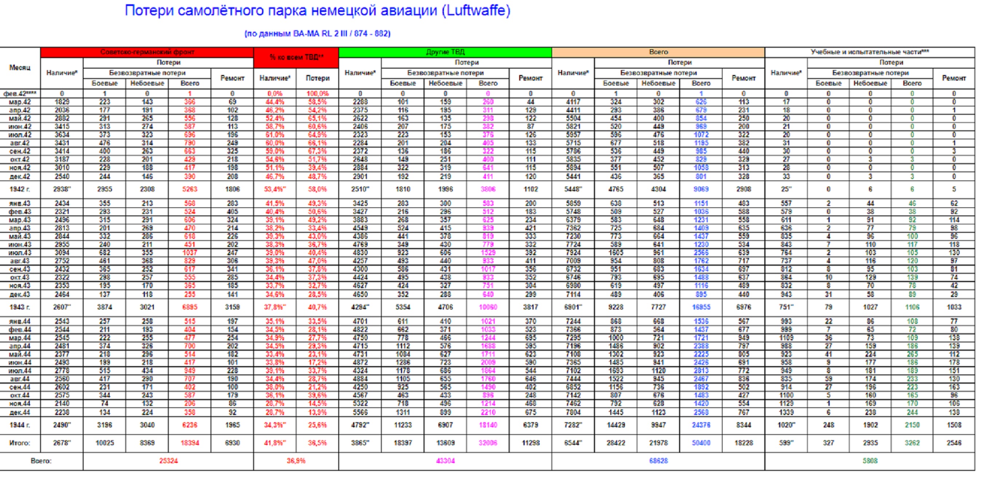Screen dimensions: 984x484
Task: Click the red '949' in the июл.44 row
Action: [x=189, y=371]
